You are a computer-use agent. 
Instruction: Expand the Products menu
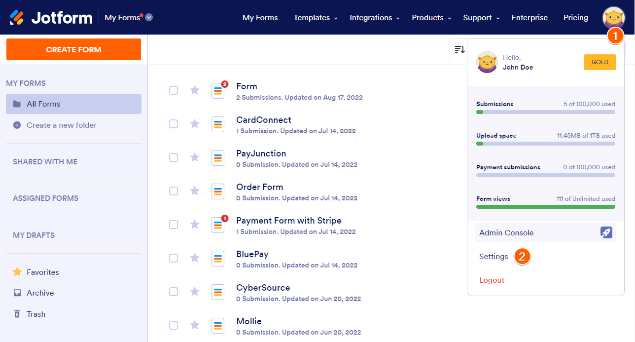[x=431, y=18]
